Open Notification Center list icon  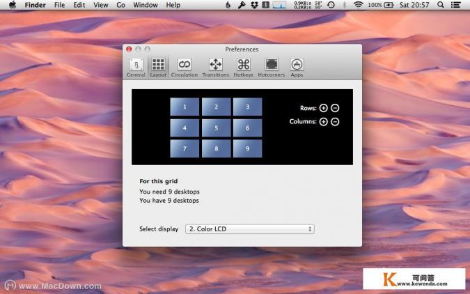456,5
